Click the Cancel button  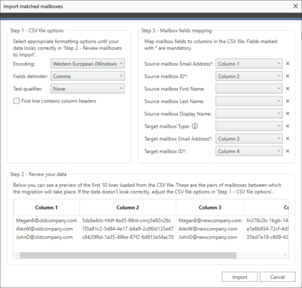coord(278,277)
